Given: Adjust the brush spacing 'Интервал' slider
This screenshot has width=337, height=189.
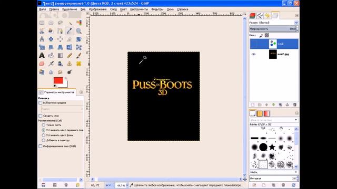Looking at the screenshot, I should (x=273, y=178).
